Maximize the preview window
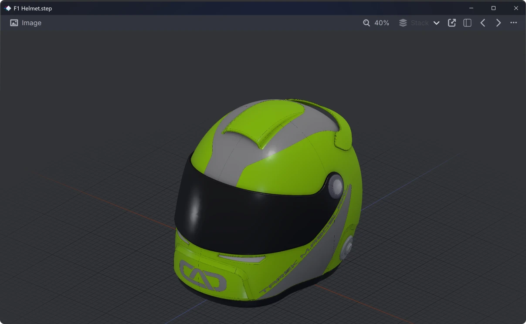This screenshot has width=526, height=324. point(493,8)
